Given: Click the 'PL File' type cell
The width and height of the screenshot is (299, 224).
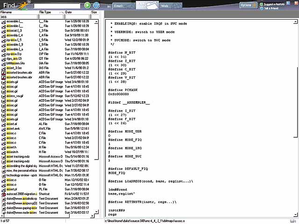Looking at the screenshot, I should click(x=43, y=189).
